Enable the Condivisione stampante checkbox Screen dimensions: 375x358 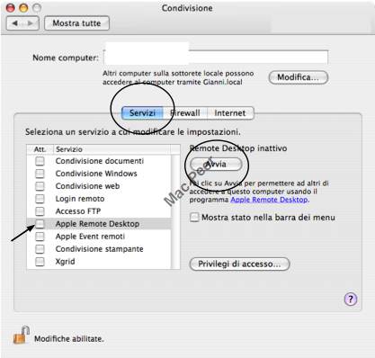(x=40, y=249)
